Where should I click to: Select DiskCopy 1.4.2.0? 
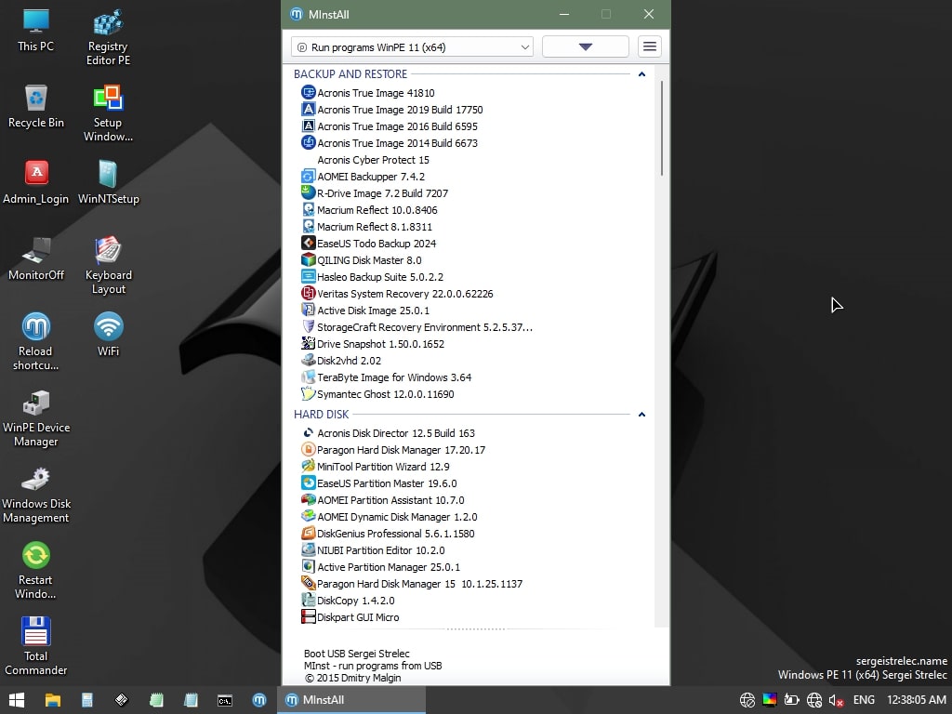click(x=356, y=601)
